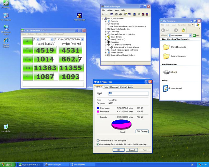The image size is (209, 167).
Task: Open Control Panel icon in My Computer
Action: (166, 88)
